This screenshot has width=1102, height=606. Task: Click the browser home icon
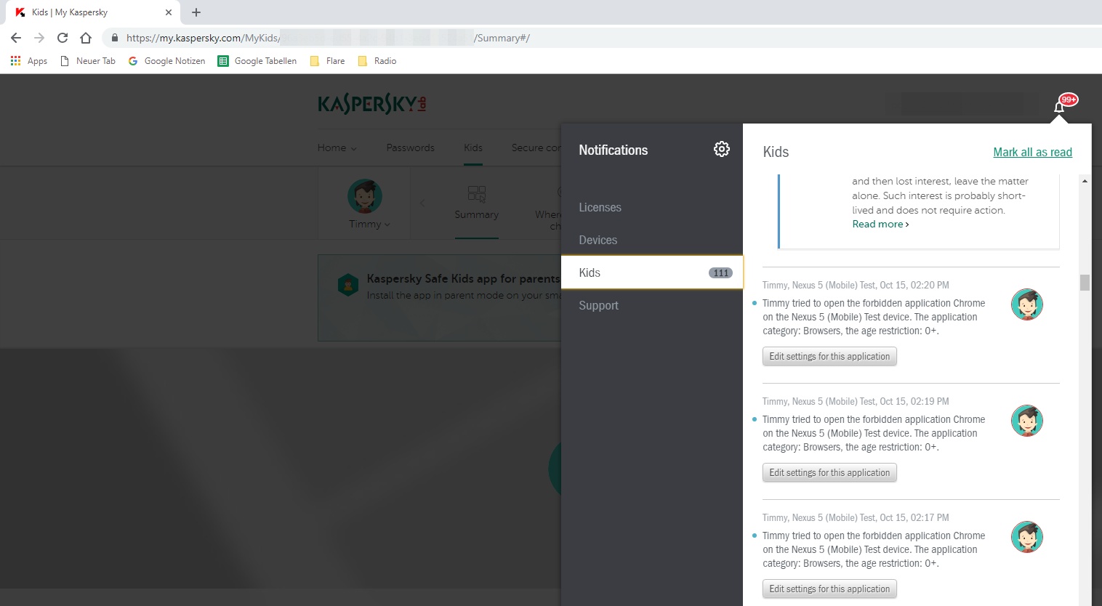pos(86,38)
